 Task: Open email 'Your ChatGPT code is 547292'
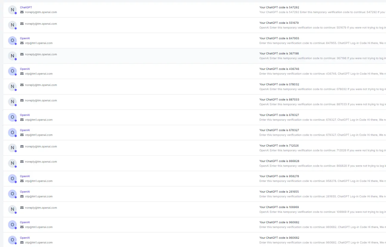[279, 7]
